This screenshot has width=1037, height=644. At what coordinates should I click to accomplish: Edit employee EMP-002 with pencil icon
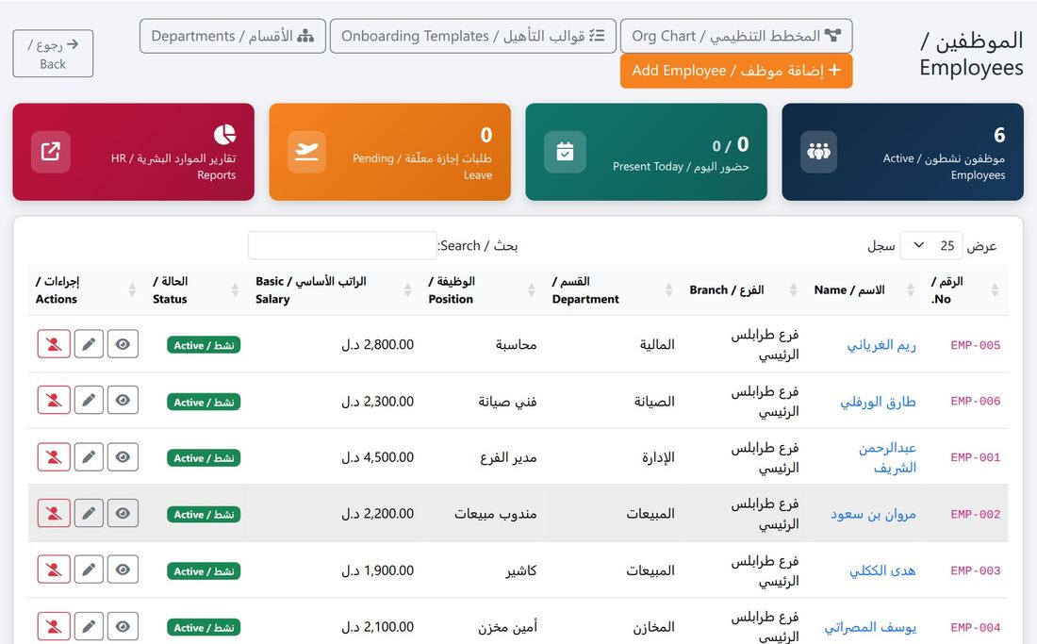click(x=89, y=514)
